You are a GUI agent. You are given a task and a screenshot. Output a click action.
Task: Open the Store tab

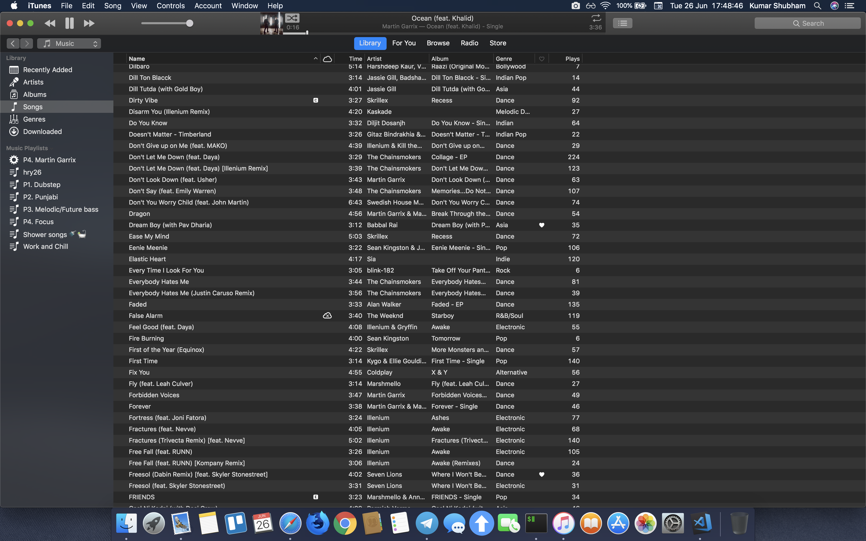click(498, 43)
